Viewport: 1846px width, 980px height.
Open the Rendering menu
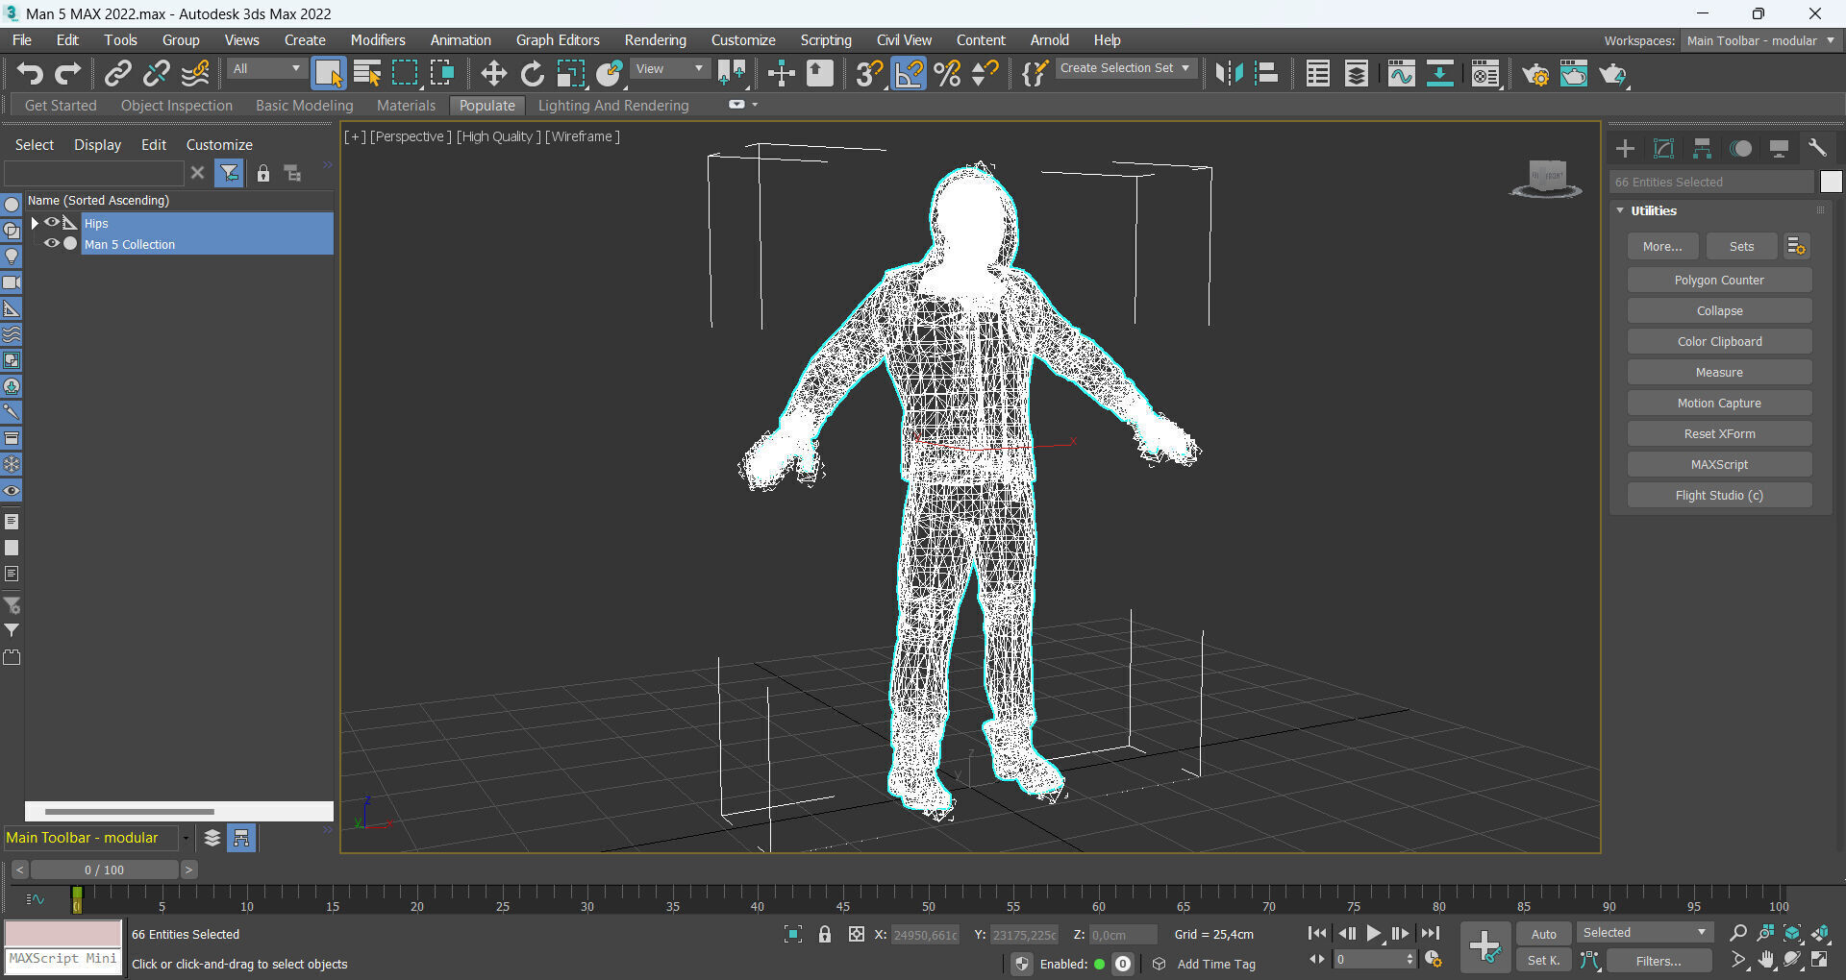tap(656, 40)
